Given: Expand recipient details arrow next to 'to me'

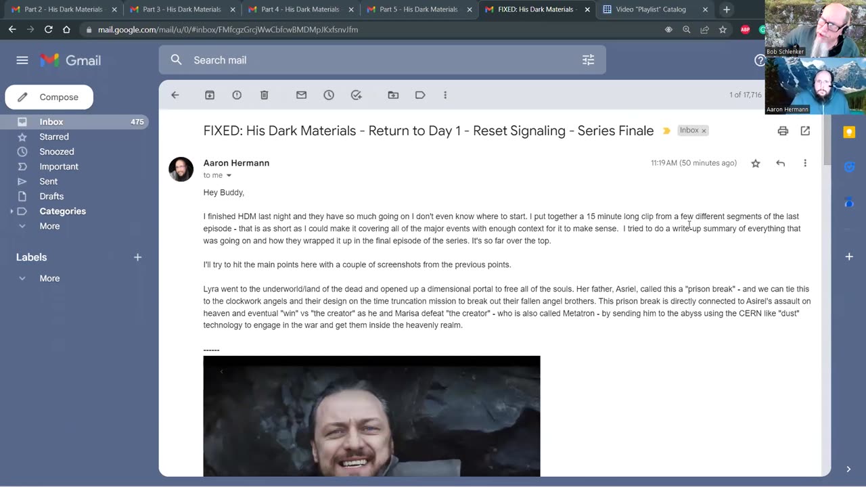Looking at the screenshot, I should point(229,176).
